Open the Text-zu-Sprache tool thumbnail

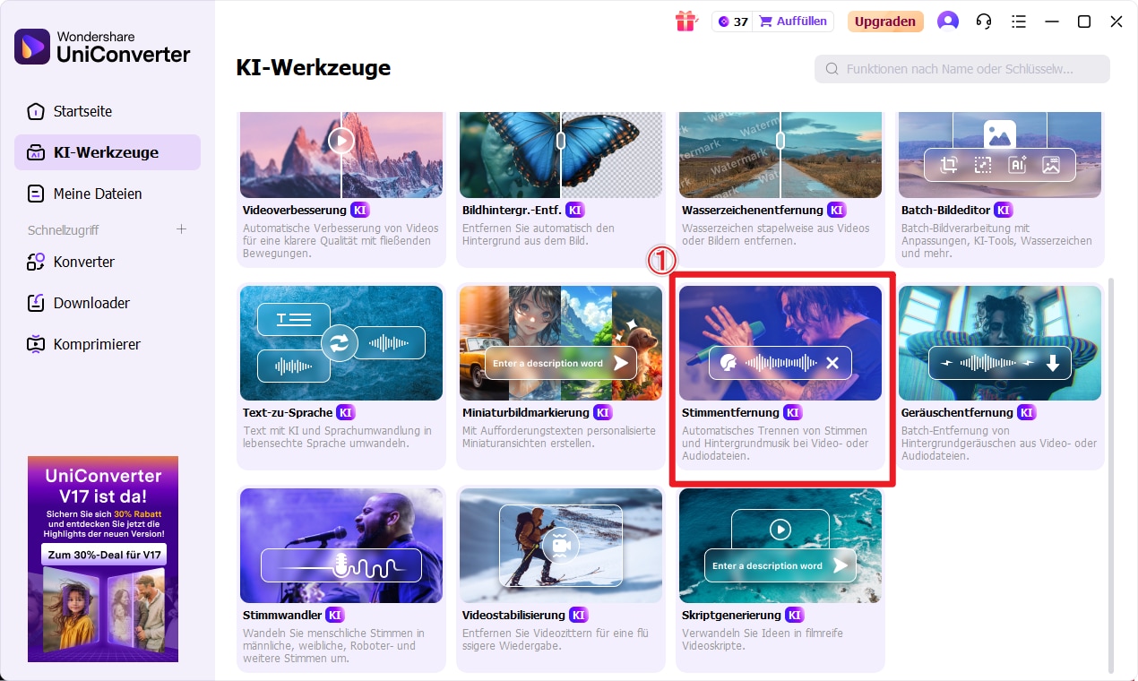[341, 343]
